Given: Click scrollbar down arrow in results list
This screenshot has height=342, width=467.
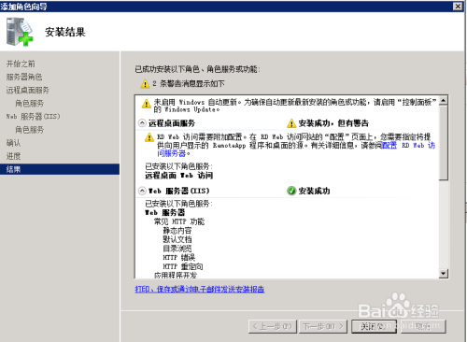Looking at the screenshot, I should coord(444,274).
